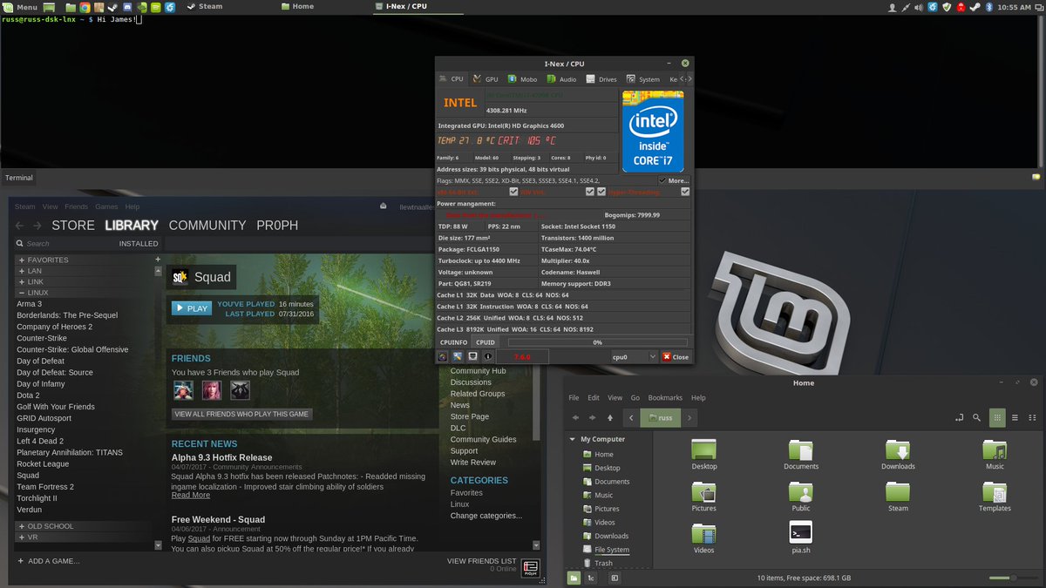Click the search icon in the file manager toolbar
This screenshot has width=1046, height=588.
click(x=977, y=418)
